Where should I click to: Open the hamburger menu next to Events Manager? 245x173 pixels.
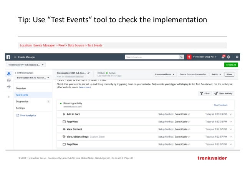(15, 57)
